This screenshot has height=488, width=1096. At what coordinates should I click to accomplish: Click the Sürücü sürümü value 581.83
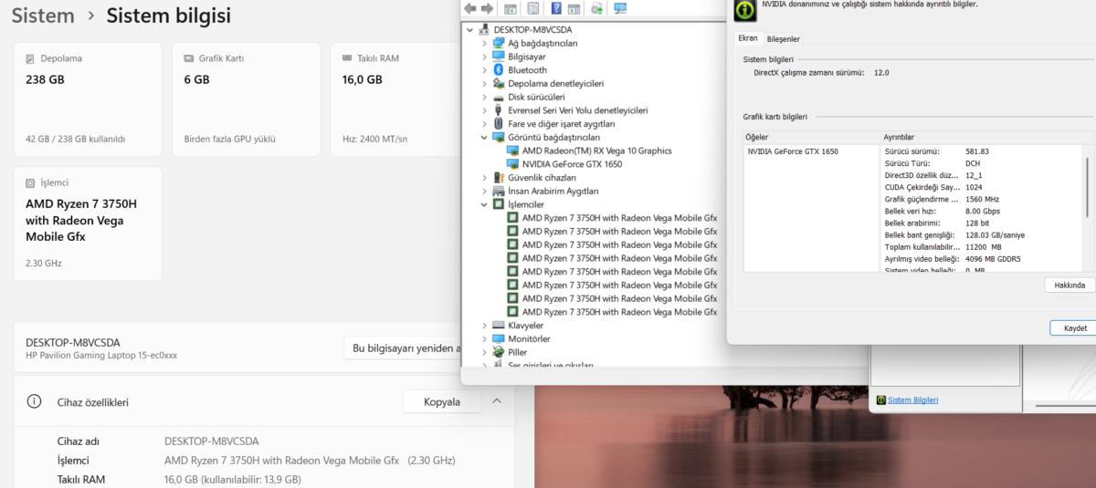pos(977,151)
